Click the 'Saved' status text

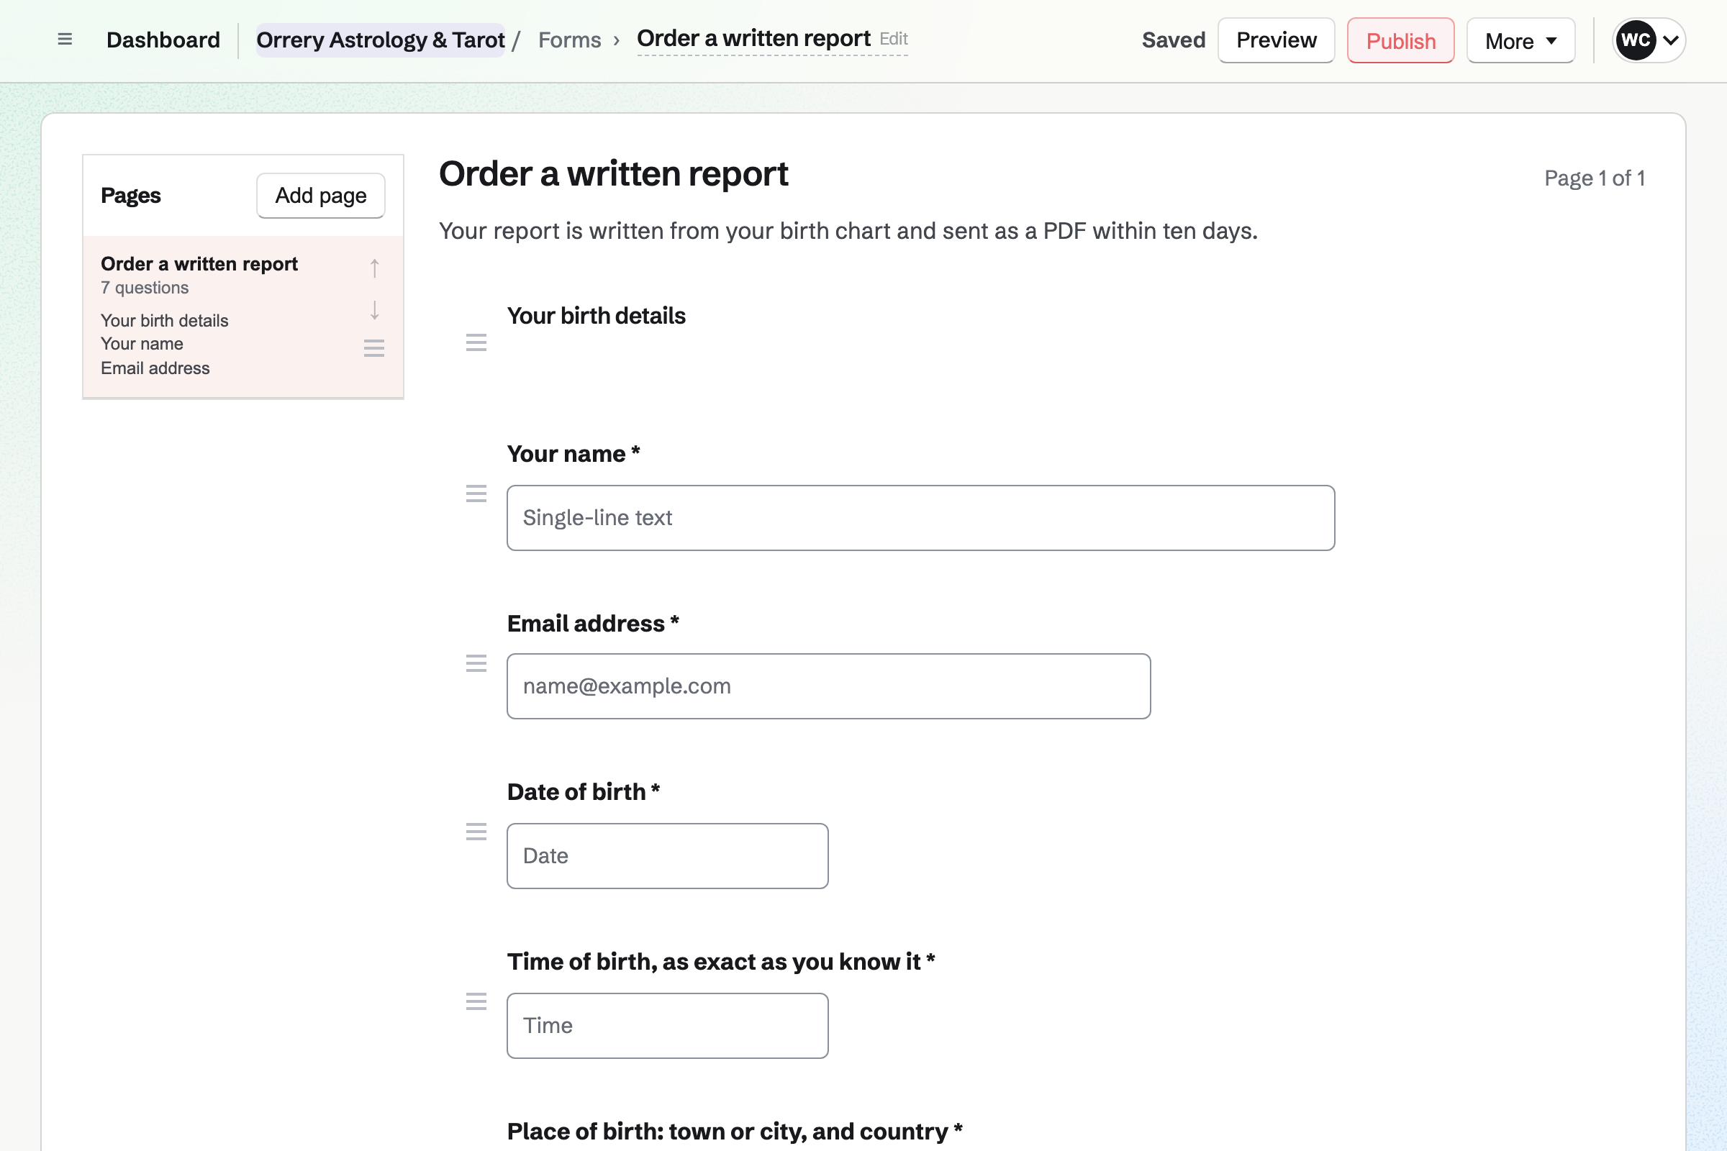tap(1174, 40)
